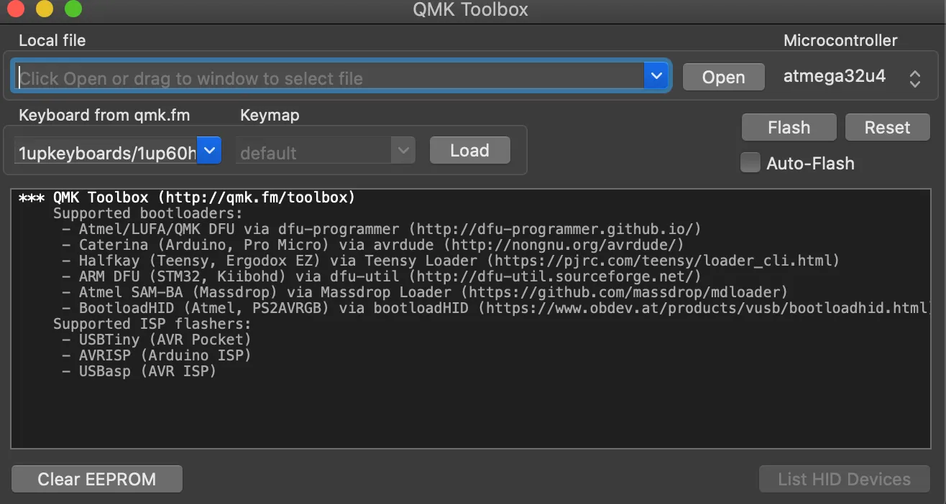Click the Local file path field

[x=327, y=78]
